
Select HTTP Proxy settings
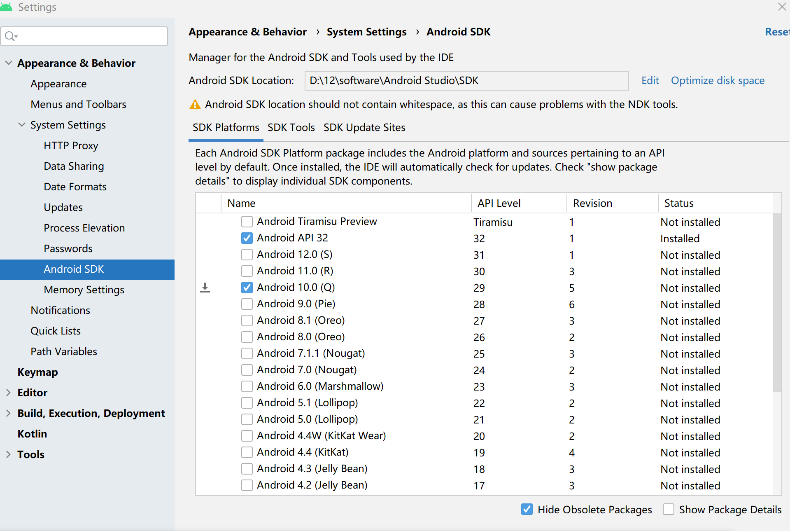pos(71,145)
